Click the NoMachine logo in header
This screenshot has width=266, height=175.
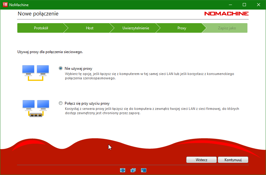point(226,14)
